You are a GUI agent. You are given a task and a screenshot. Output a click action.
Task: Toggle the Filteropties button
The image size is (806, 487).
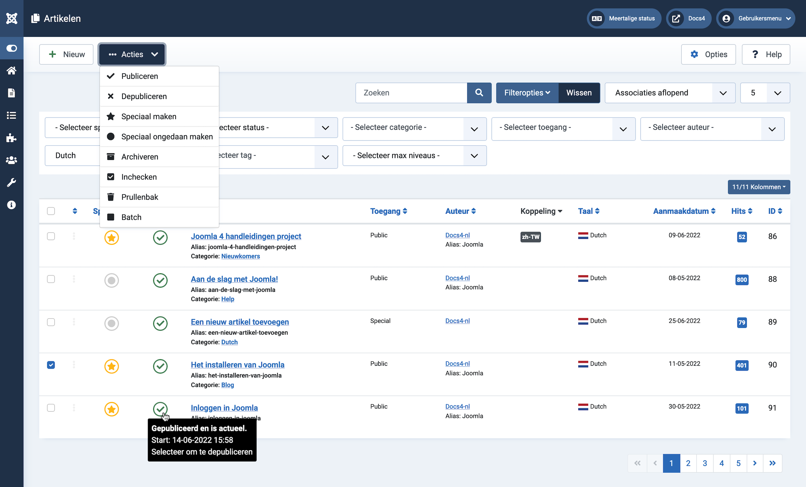[527, 93]
